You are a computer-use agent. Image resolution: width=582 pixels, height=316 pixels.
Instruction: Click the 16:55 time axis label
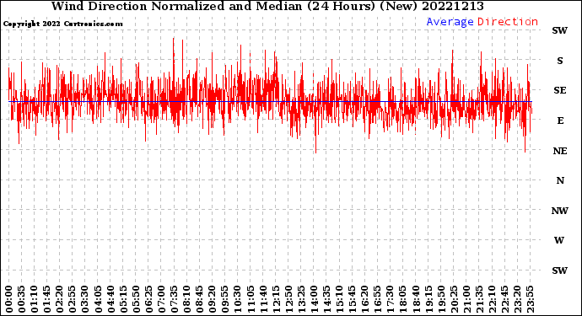point(377,299)
